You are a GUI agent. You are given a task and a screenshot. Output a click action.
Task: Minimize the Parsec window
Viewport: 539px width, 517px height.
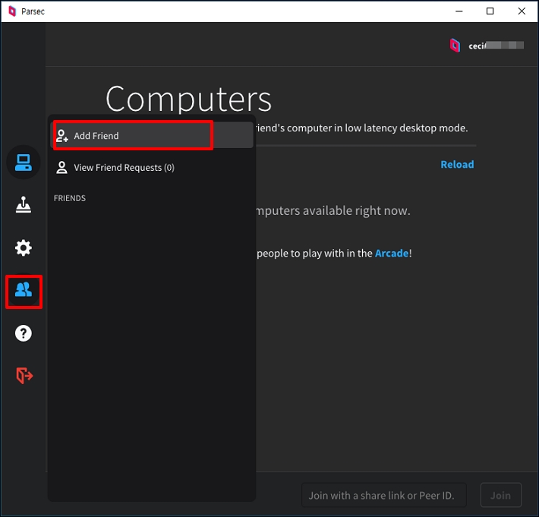click(x=459, y=11)
